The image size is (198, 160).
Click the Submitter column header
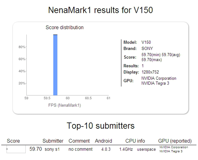click(x=53, y=141)
